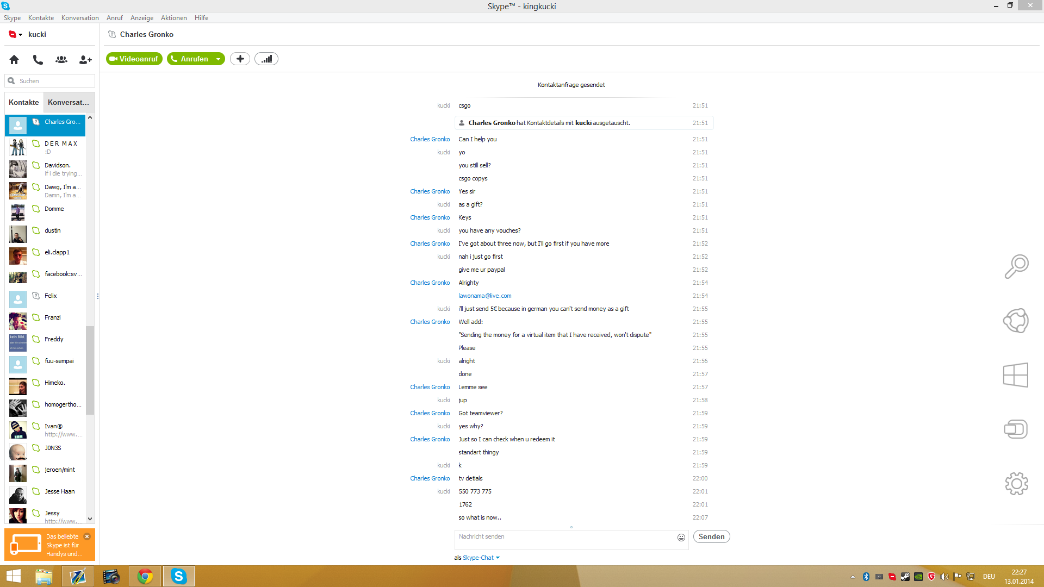Screen dimensions: 1044x587
Task: Open the emoticon picker in message box
Action: coord(681,537)
